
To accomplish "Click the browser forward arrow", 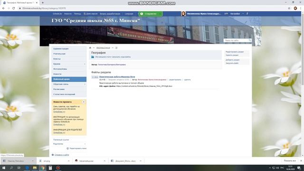I will [x=9, y=9].
